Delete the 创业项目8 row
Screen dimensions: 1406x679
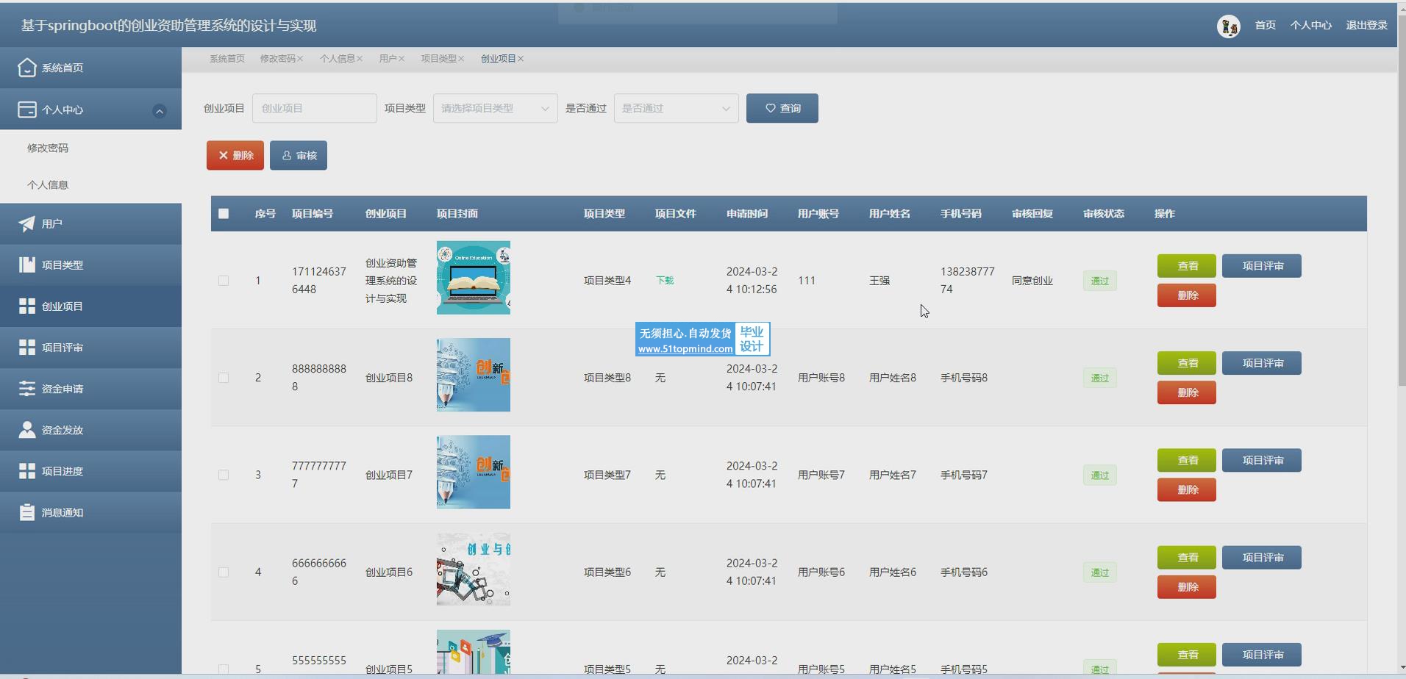pyautogui.click(x=1186, y=392)
